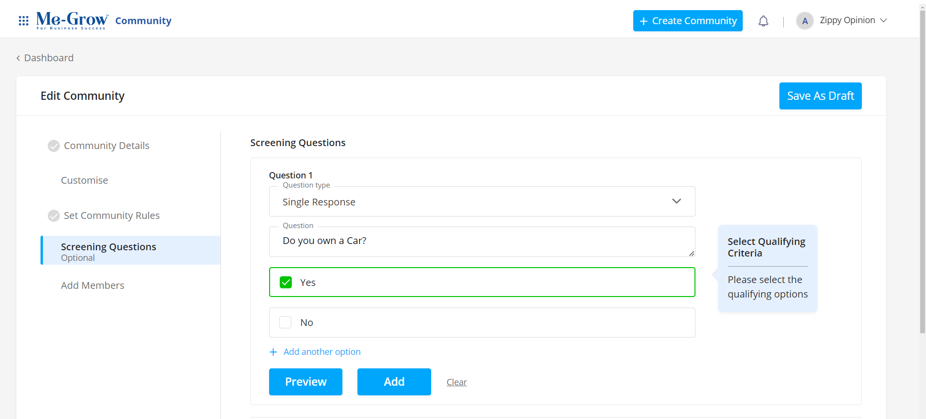The height and width of the screenshot is (419, 926).
Task: Click the Me-Grow logo
Action: coord(72,20)
